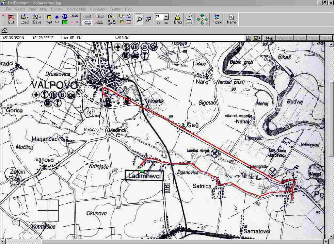Screen dimensions: 334x244
Task: Zoom out with the minus button
Action: 166,23
